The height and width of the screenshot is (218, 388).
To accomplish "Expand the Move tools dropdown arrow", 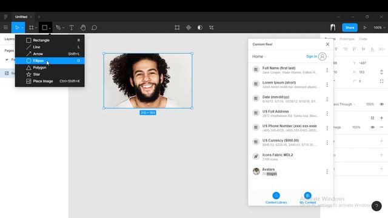I will [22, 28].
